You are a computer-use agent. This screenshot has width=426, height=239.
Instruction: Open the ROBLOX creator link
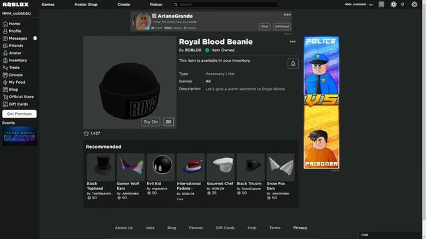[x=193, y=50]
